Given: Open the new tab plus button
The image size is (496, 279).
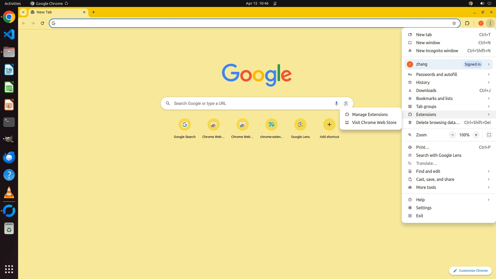Looking at the screenshot, I should point(94,12).
